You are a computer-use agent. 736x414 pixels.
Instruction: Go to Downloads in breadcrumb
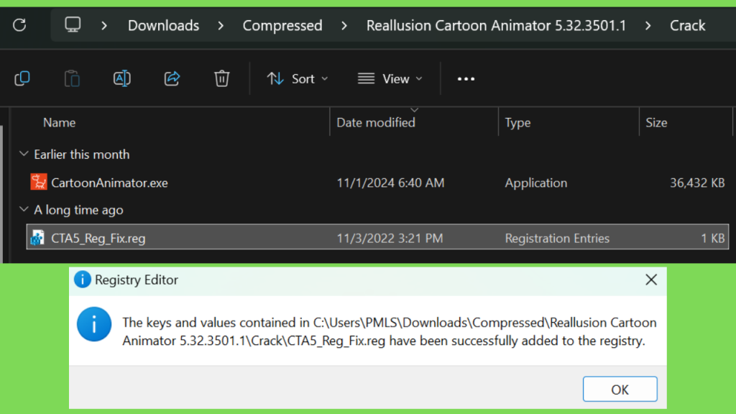coord(163,25)
